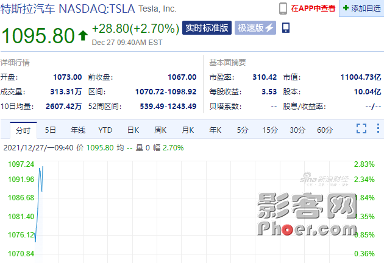Click the y-axis label 1097.24
Viewport: 384px width, 263px height.
(21, 164)
